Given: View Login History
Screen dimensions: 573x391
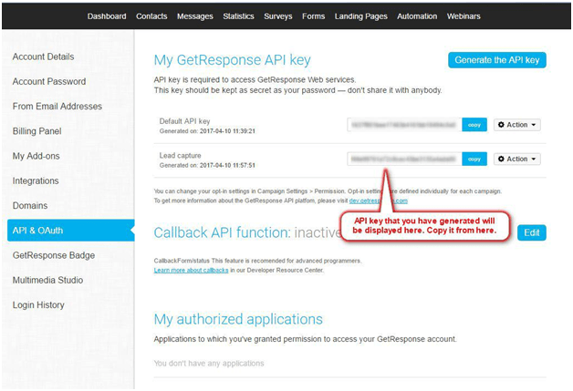Looking at the screenshot, I should 38,304.
